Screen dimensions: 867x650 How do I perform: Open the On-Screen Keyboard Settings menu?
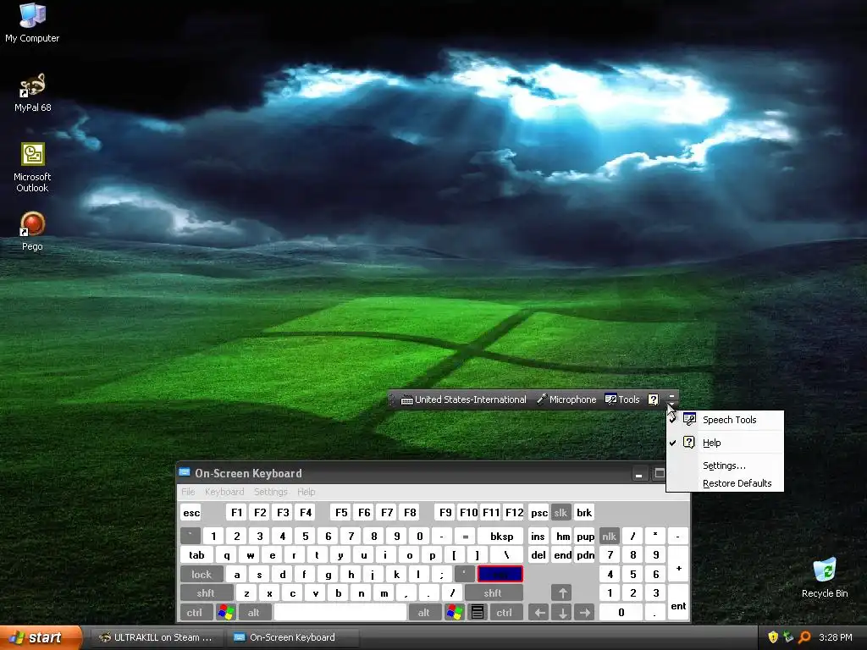click(270, 492)
